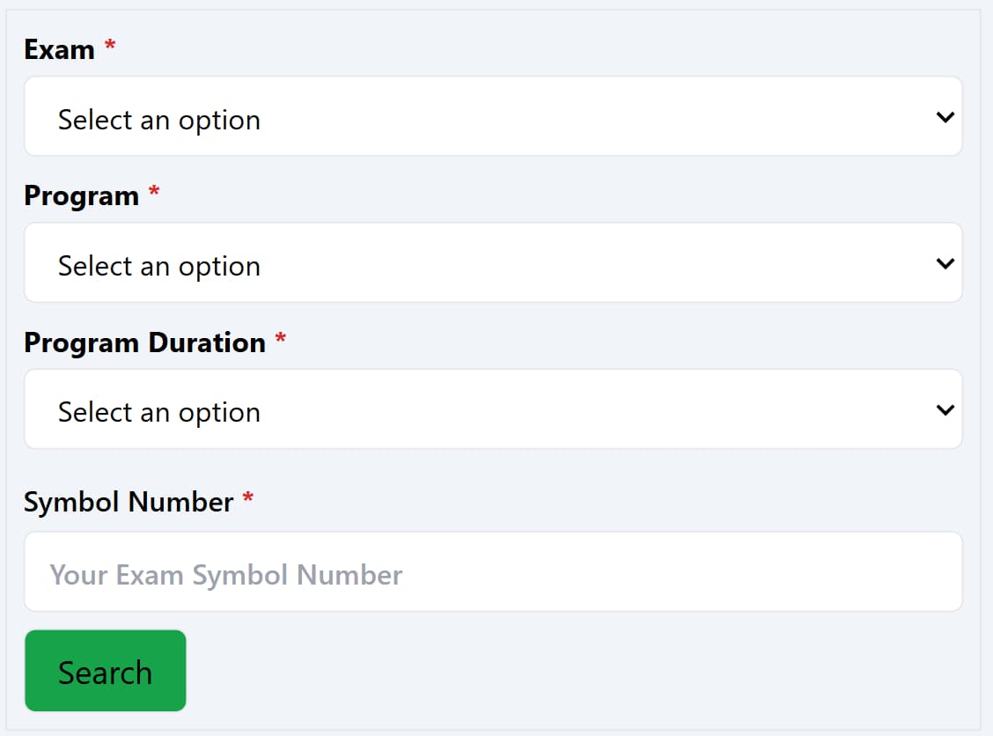The image size is (993, 736).
Task: Click "Select an option" text under Program
Action: click(x=159, y=266)
